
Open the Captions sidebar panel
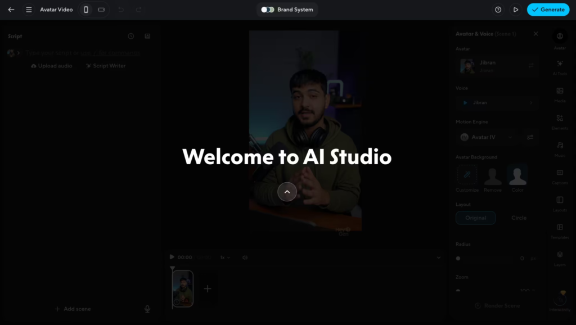click(x=560, y=176)
